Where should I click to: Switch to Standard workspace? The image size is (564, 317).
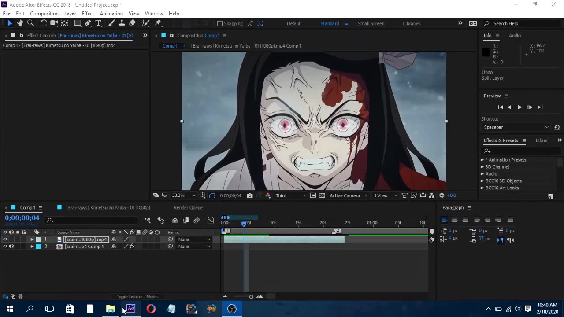click(x=330, y=24)
